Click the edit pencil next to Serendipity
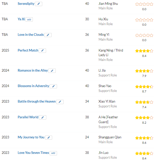The height and width of the screenshot is (163, 154). pos(38,4)
